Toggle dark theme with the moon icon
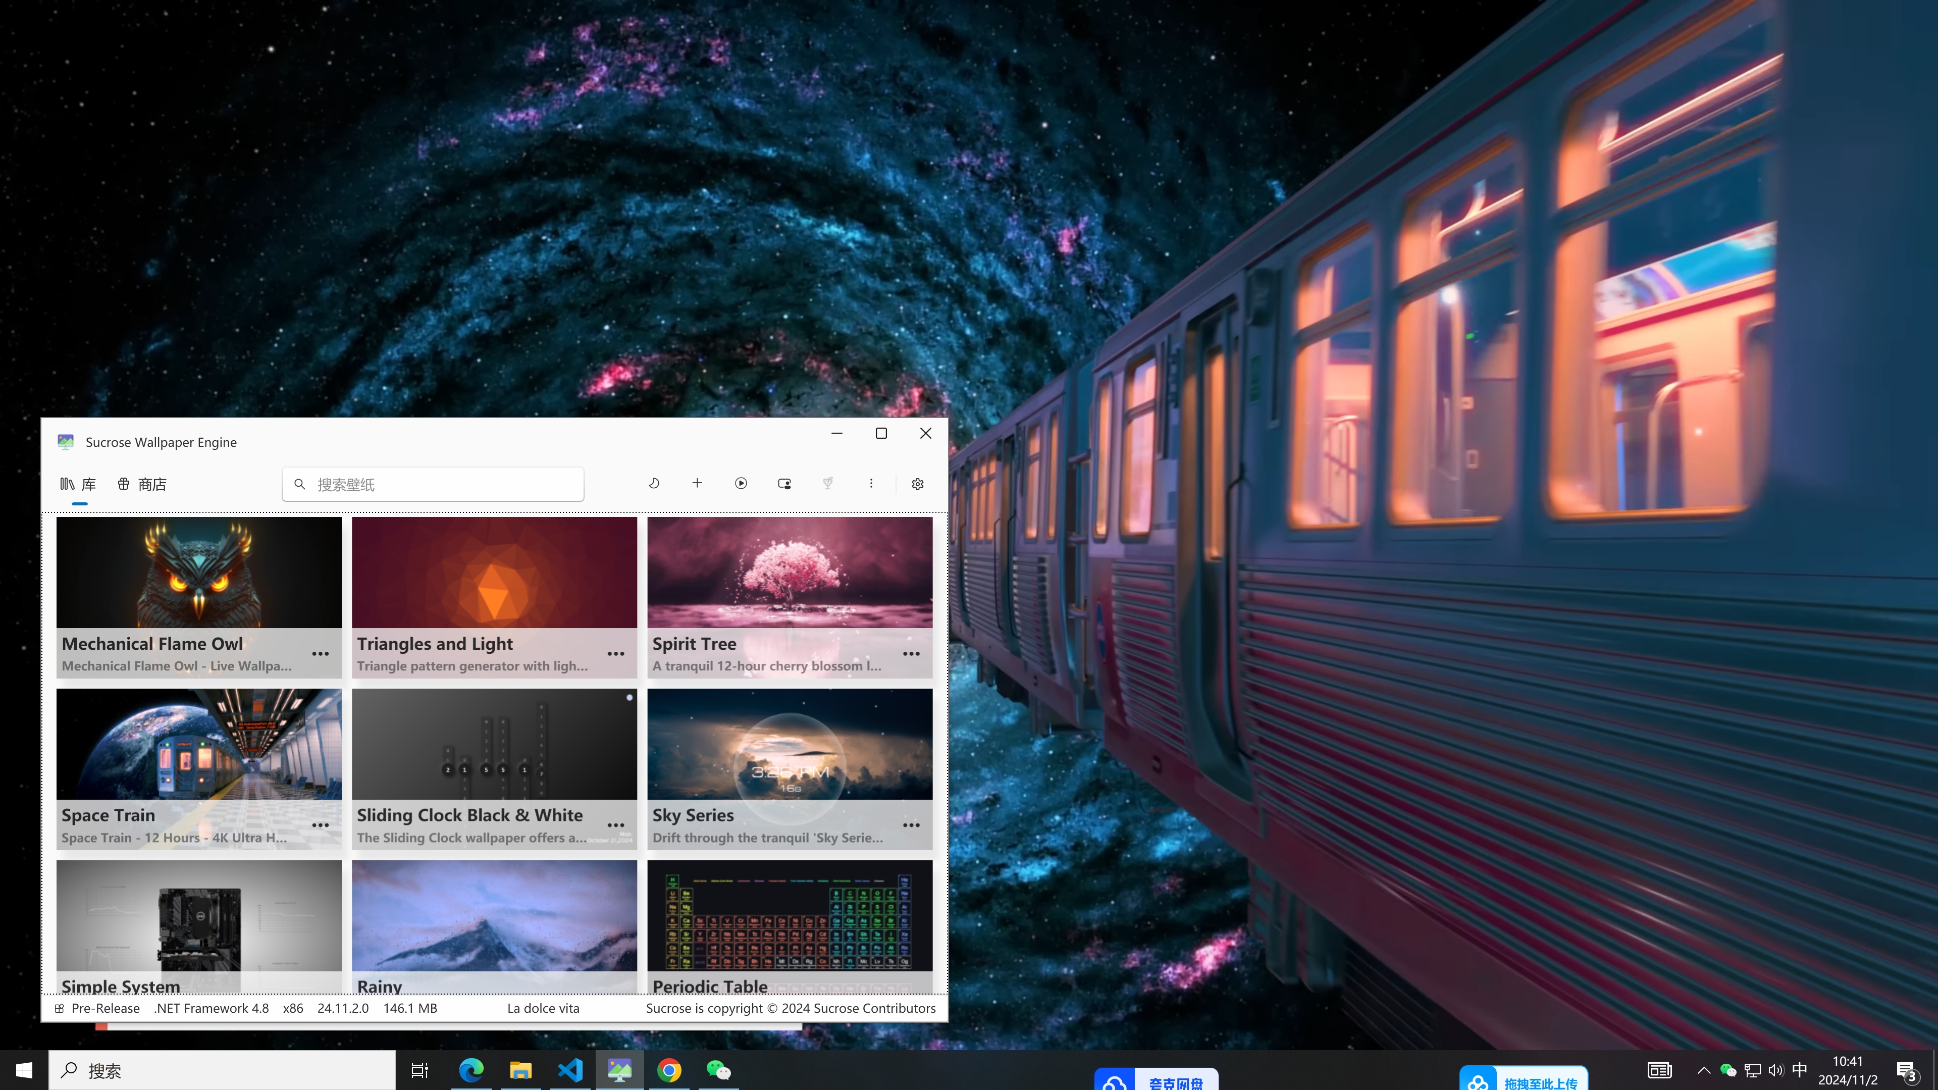The image size is (1938, 1090). point(654,484)
